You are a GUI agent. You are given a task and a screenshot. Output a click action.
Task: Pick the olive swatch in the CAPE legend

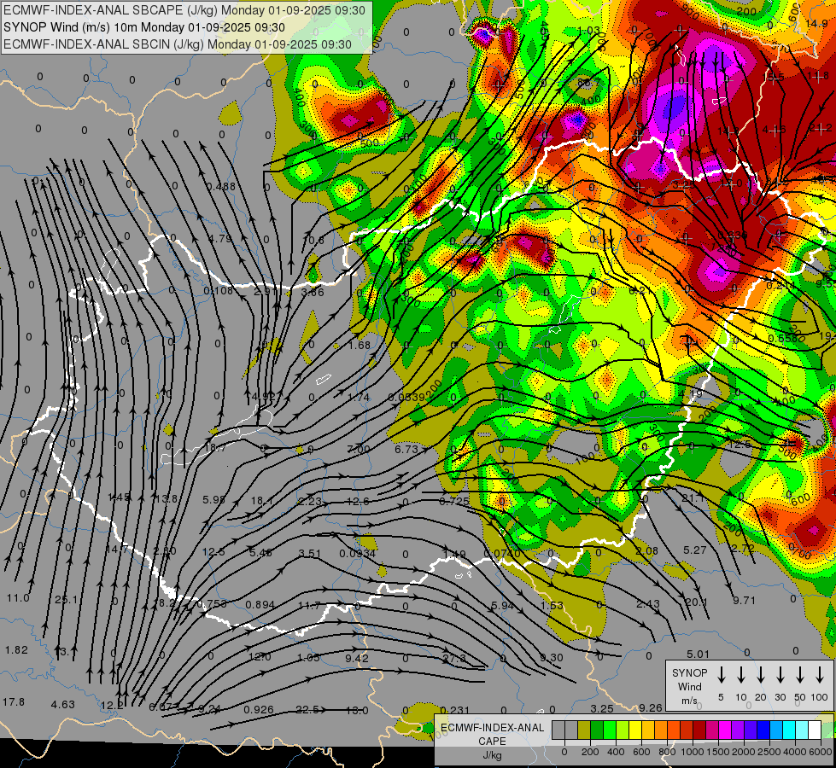tap(584, 730)
